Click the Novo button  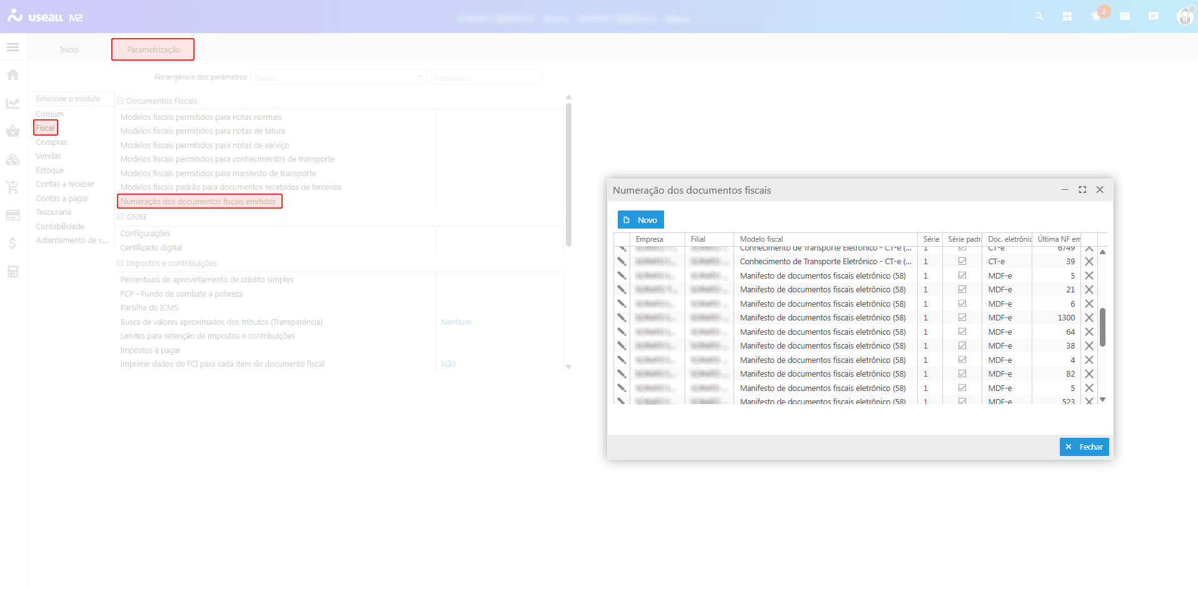(x=640, y=220)
